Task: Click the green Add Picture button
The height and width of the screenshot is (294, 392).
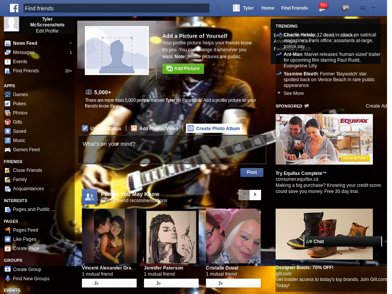Action: [183, 69]
